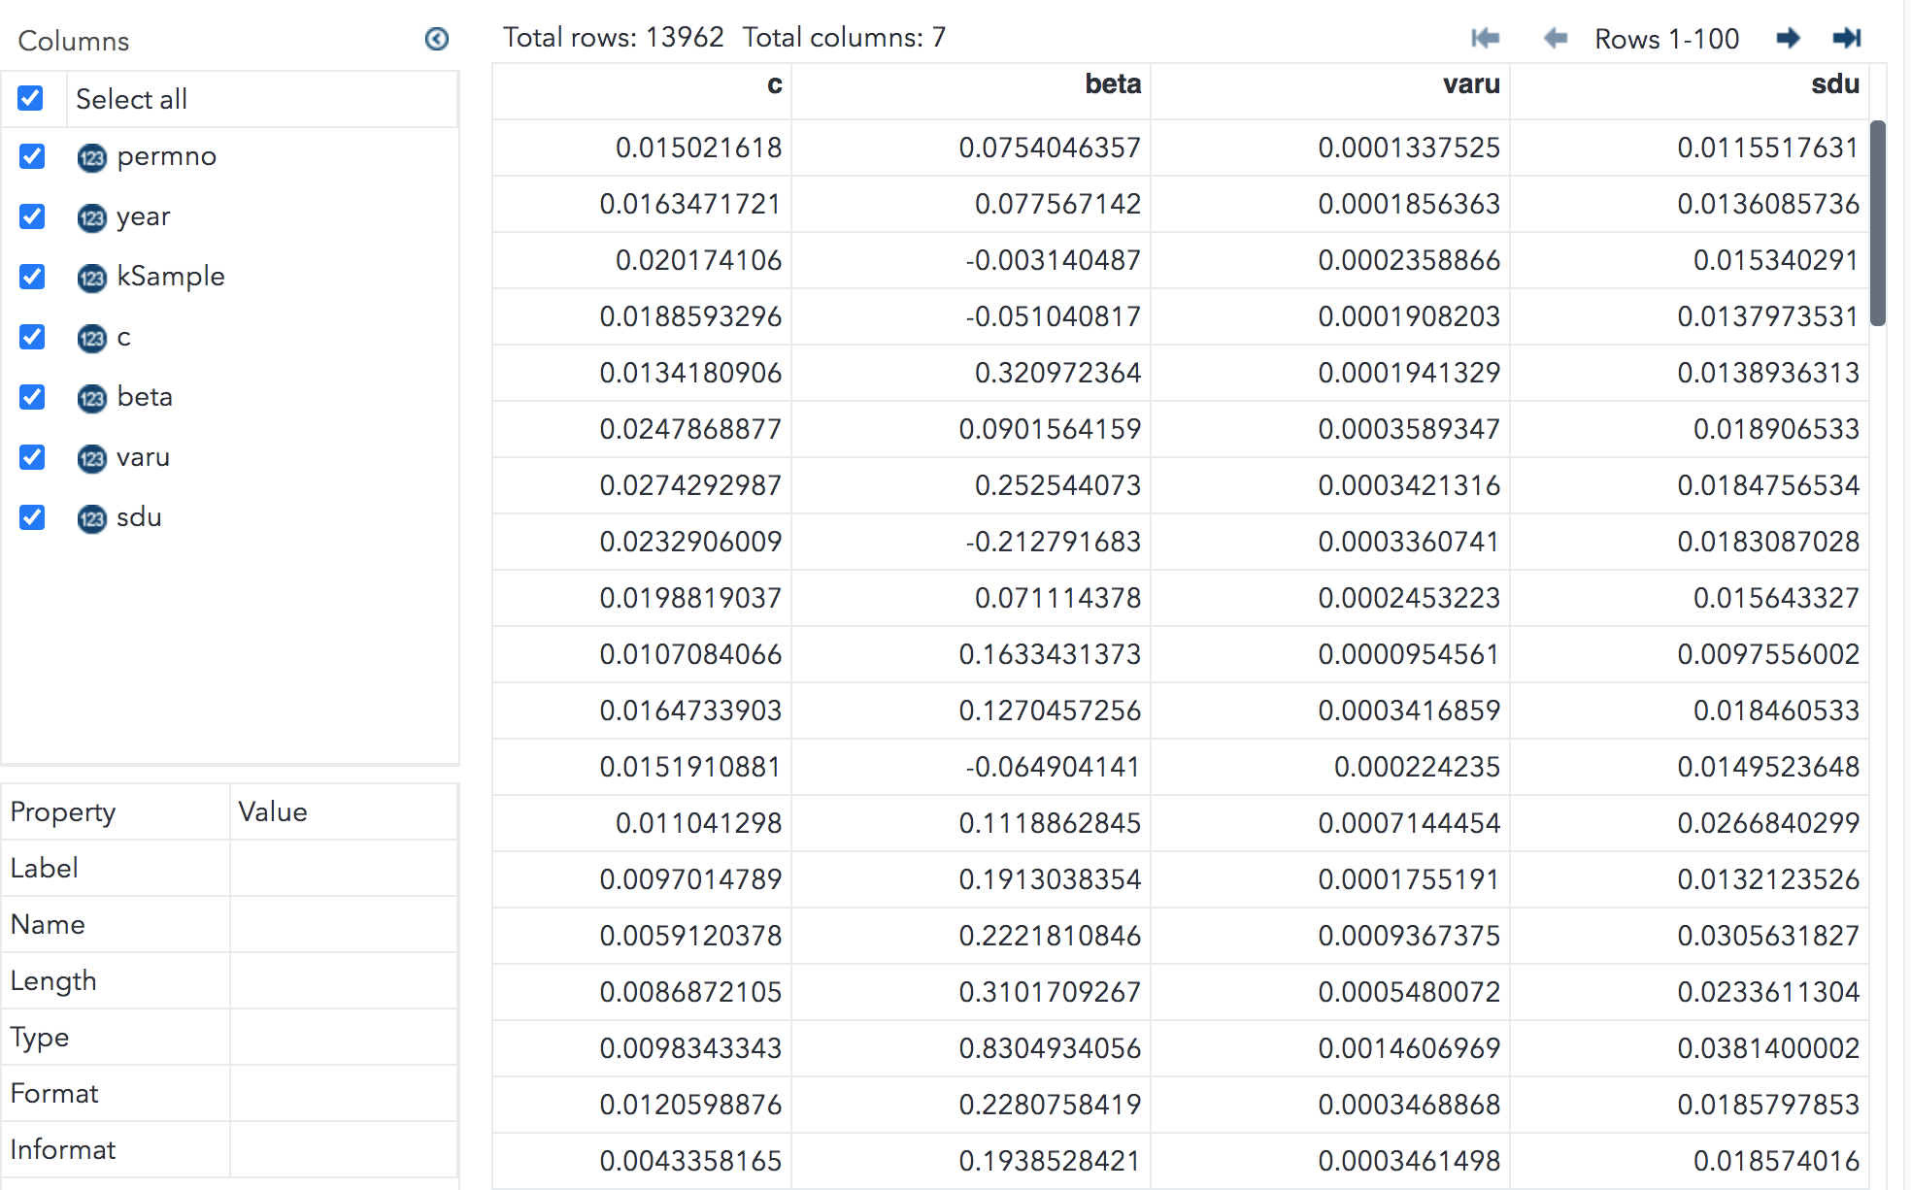Sort by the beta column header

pyautogui.click(x=971, y=91)
